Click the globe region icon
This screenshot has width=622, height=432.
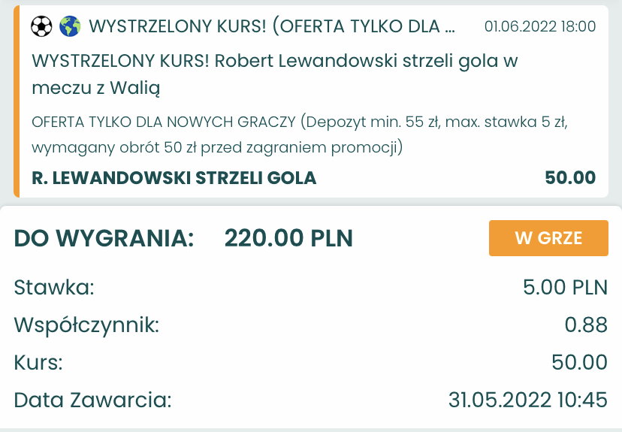click(70, 26)
